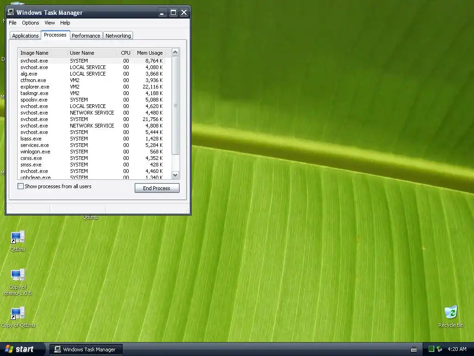Sort by the CPU column header
474x356 pixels.
coord(125,53)
